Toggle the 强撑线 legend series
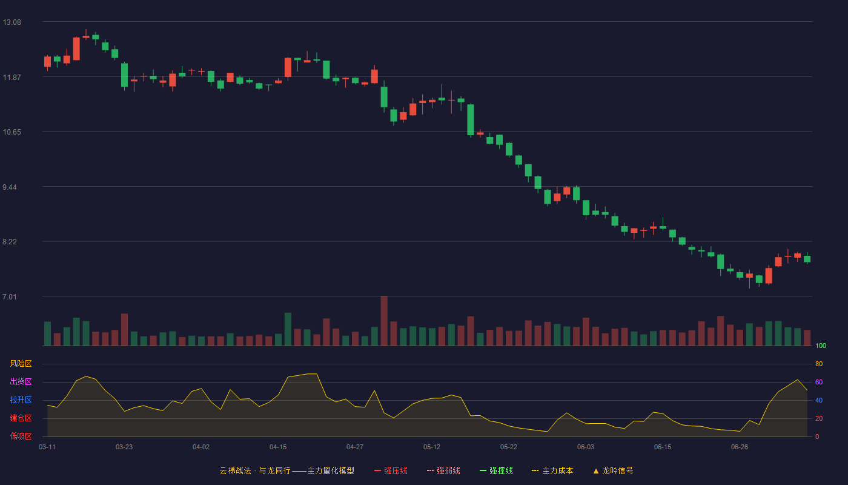Image resolution: width=848 pixels, height=485 pixels. (x=496, y=470)
